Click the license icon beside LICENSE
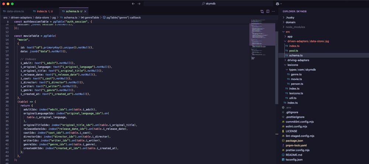The height and width of the screenshot is (164, 369). (283, 131)
